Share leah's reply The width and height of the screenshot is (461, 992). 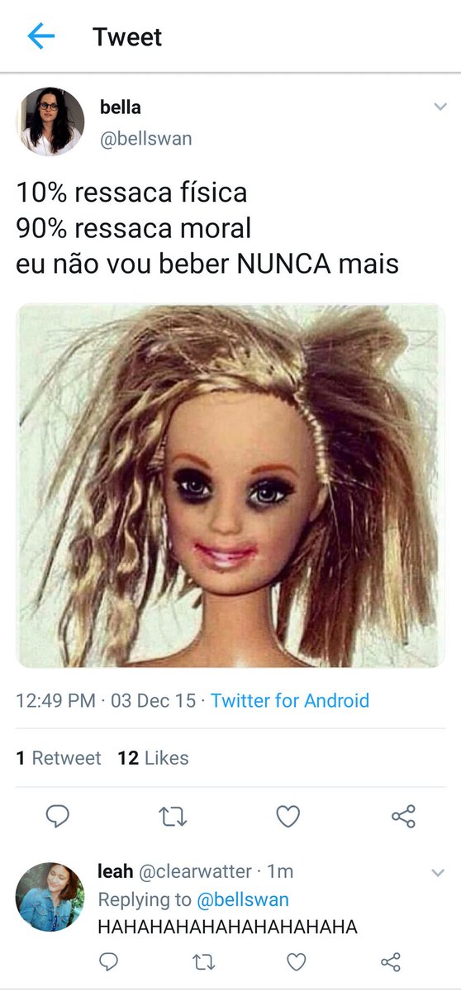tap(391, 961)
